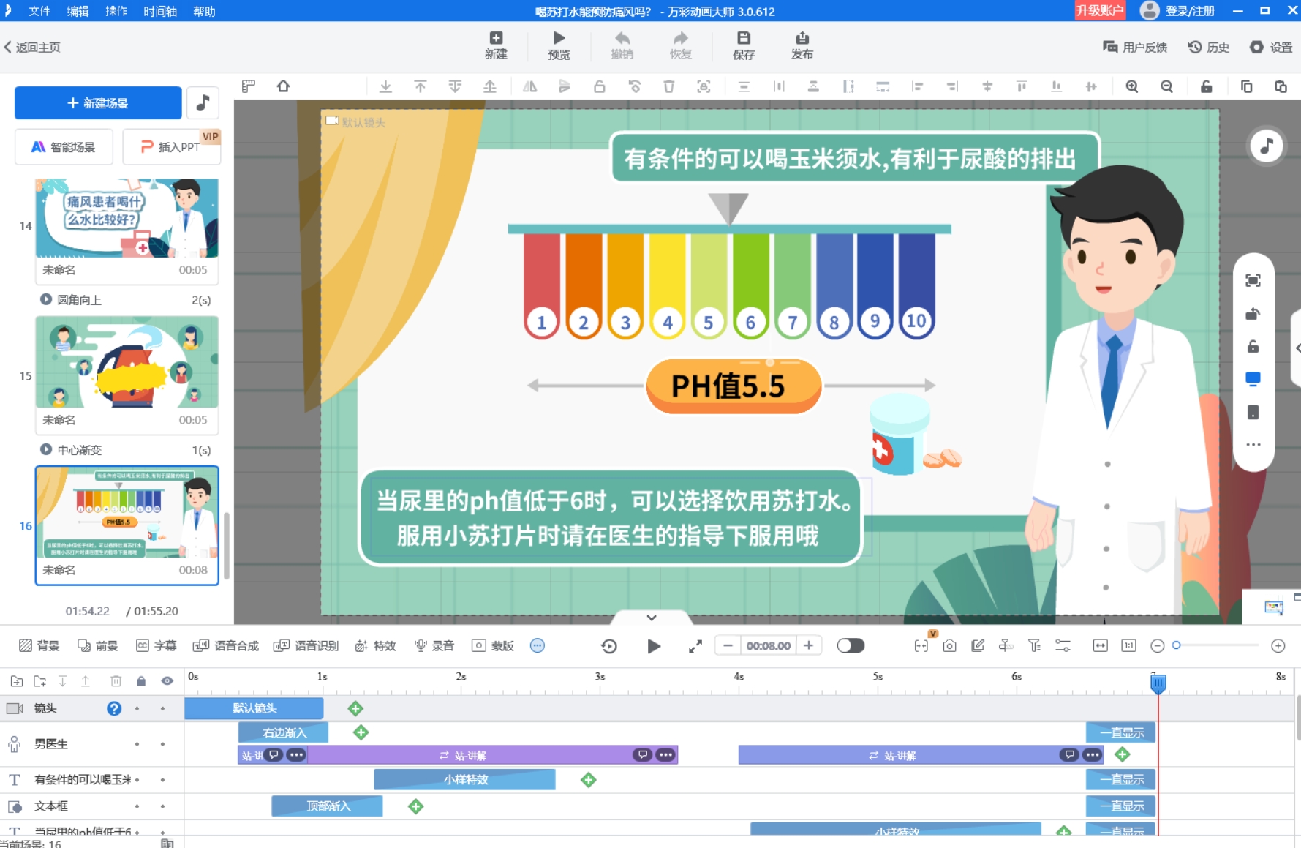The width and height of the screenshot is (1301, 848).
Task: Click the copy icon above canvas
Action: point(1246,86)
